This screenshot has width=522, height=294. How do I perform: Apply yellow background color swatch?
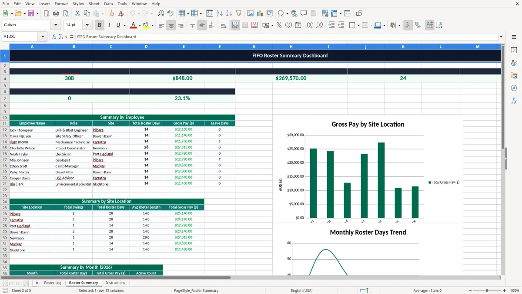[x=146, y=25]
